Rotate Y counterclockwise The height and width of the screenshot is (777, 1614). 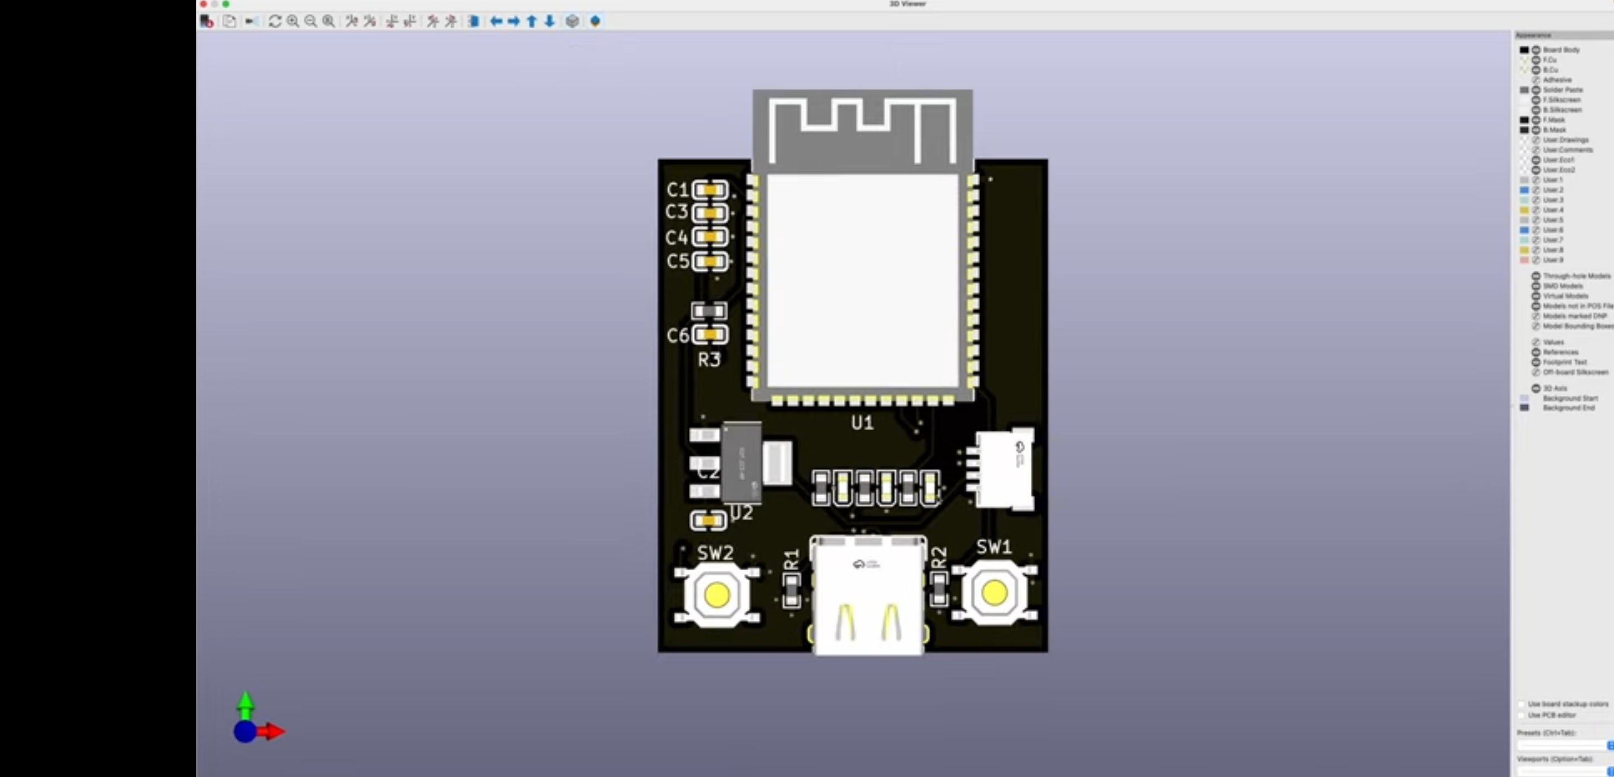(410, 21)
